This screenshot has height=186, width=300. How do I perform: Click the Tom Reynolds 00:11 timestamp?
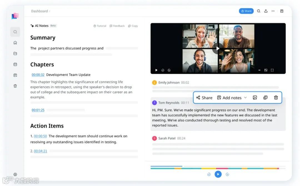coord(185,103)
